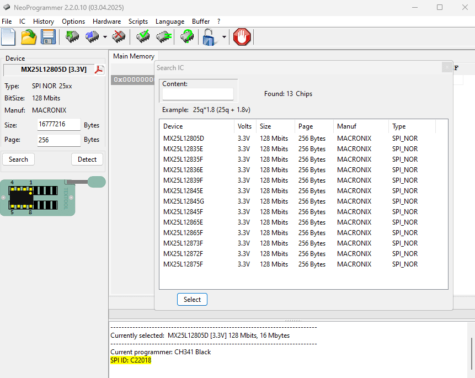Click the 0x00000000 address cell
The height and width of the screenshot is (378, 475).
coord(133,79)
